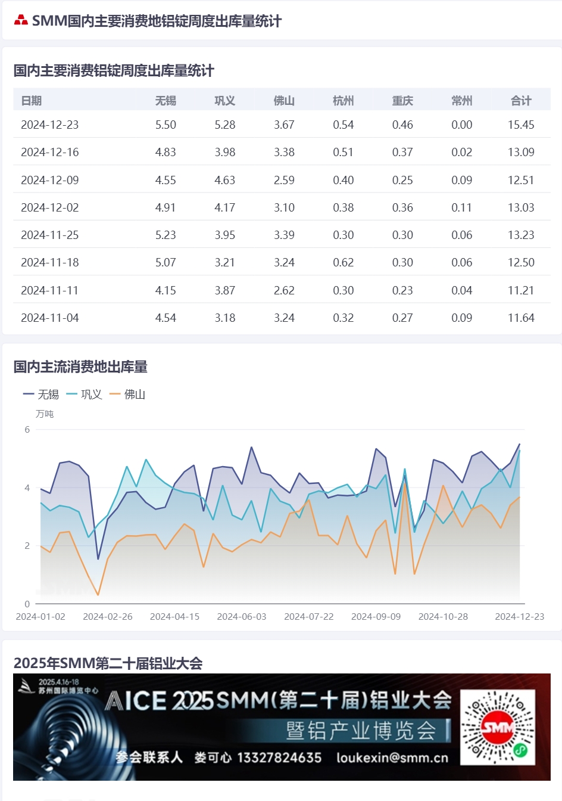This screenshot has height=801, width=562.
Task: Click the 巩义 column header in table
Action: [225, 101]
